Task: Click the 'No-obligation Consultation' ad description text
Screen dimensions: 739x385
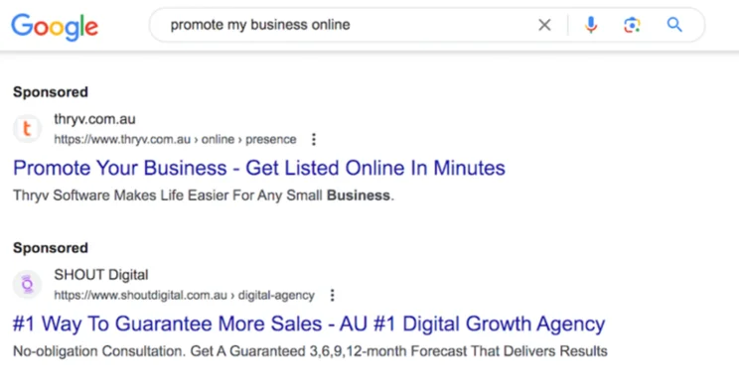Action: (x=310, y=351)
